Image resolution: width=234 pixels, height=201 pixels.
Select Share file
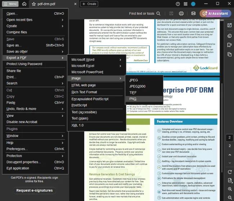[35, 71]
